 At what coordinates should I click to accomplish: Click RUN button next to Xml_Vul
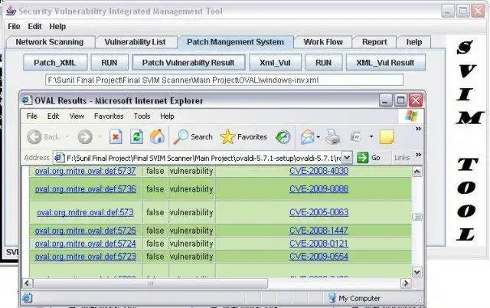pos(323,63)
